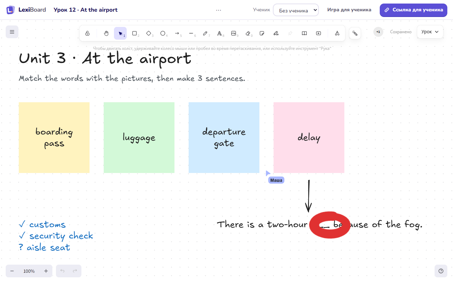Image resolution: width=453 pixels, height=283 pixels.
Task: Click the pin tool icon
Action: click(x=290, y=33)
